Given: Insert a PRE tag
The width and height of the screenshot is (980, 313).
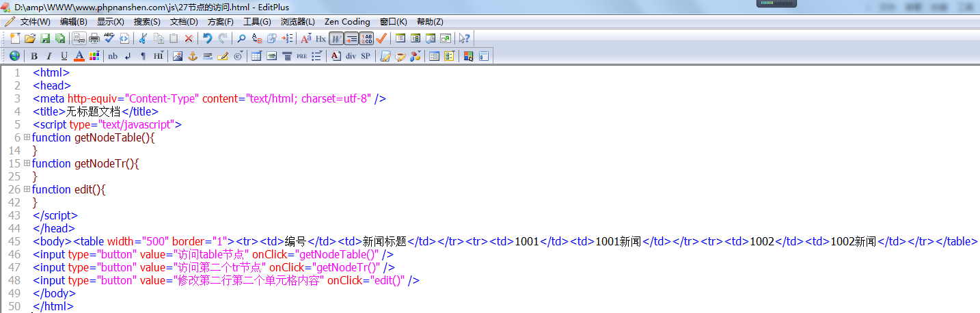Looking at the screenshot, I should tap(301, 56).
